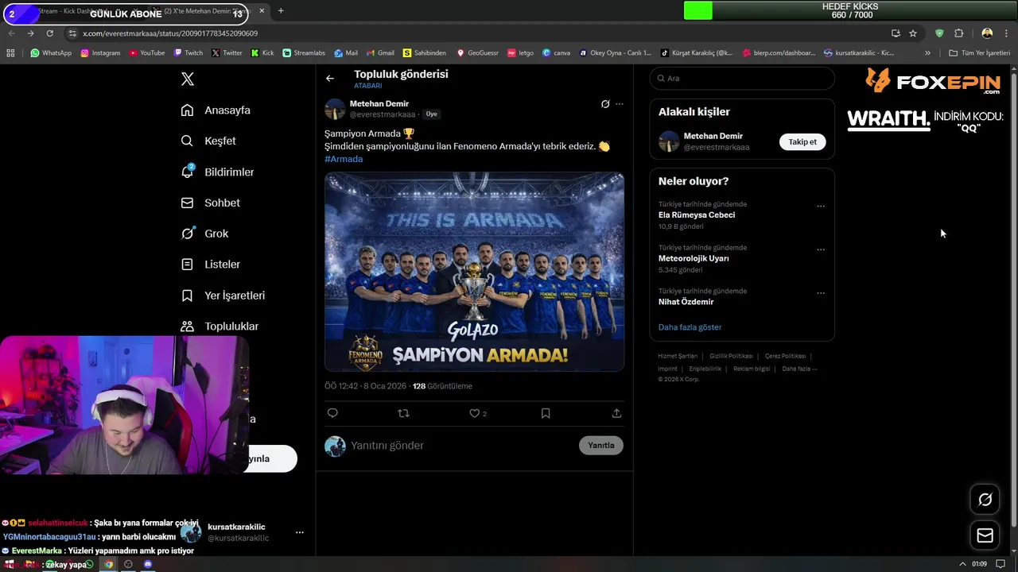The height and width of the screenshot is (572, 1018).
Task: Click the browser back arrow
Action: pos(11,33)
